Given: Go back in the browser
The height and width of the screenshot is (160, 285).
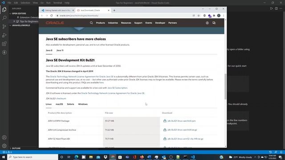Looking at the screenshot, I should [x=42, y=16].
